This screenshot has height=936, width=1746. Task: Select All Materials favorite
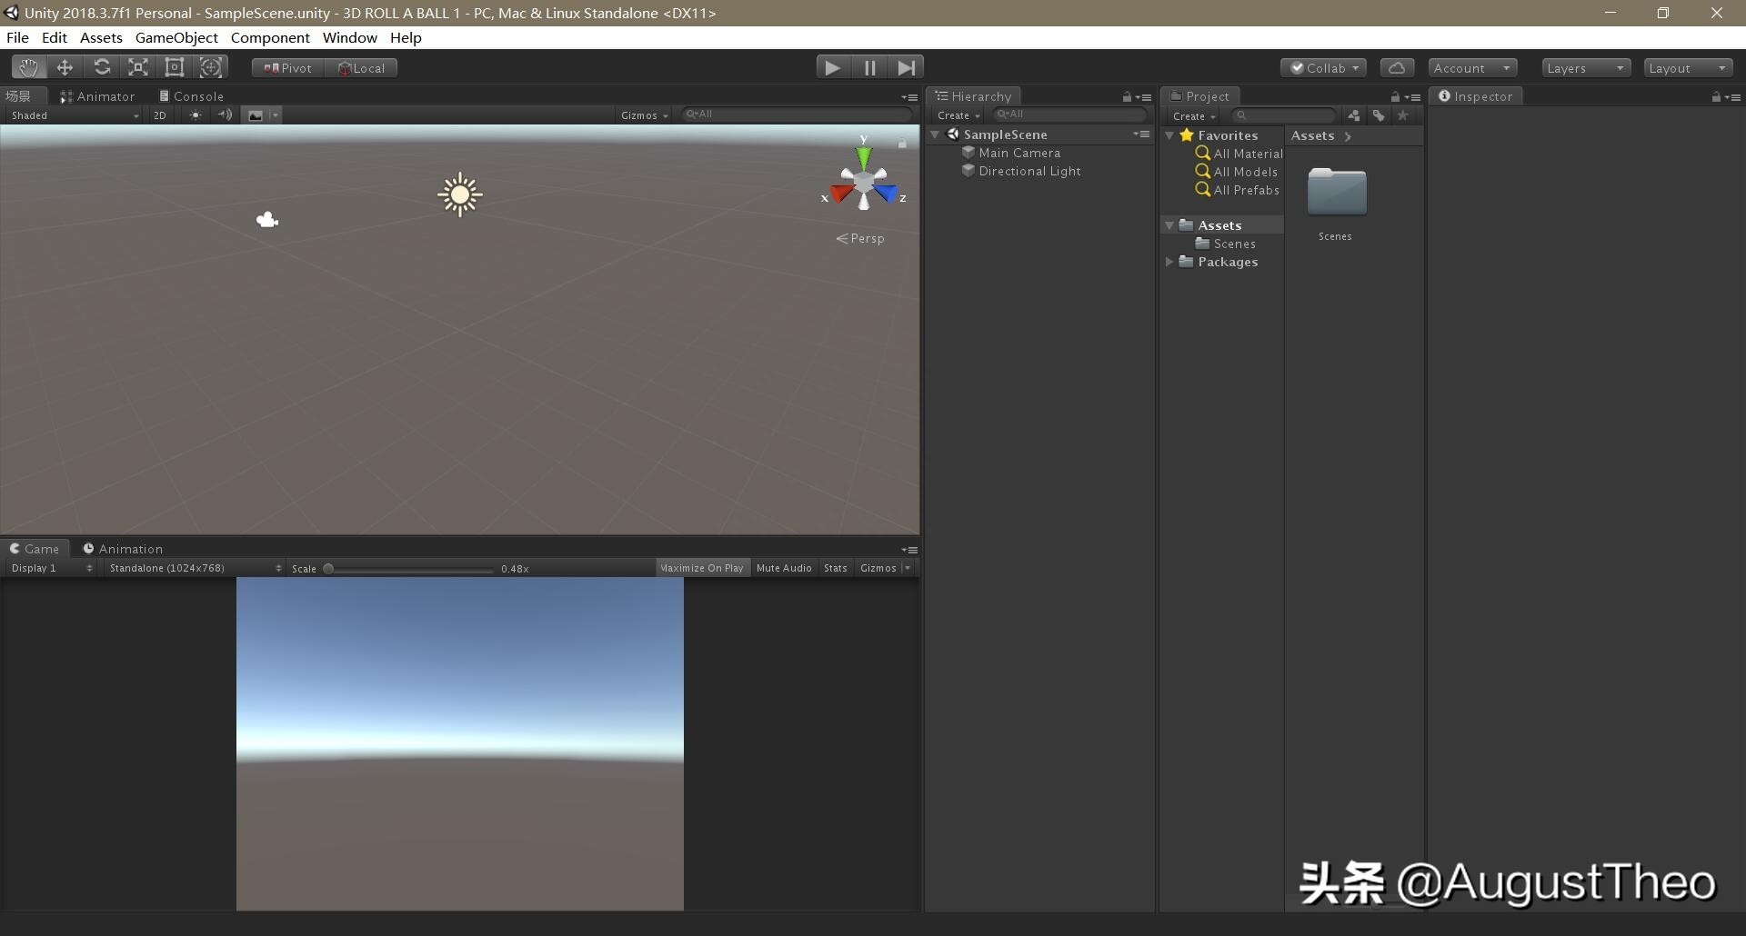point(1239,154)
